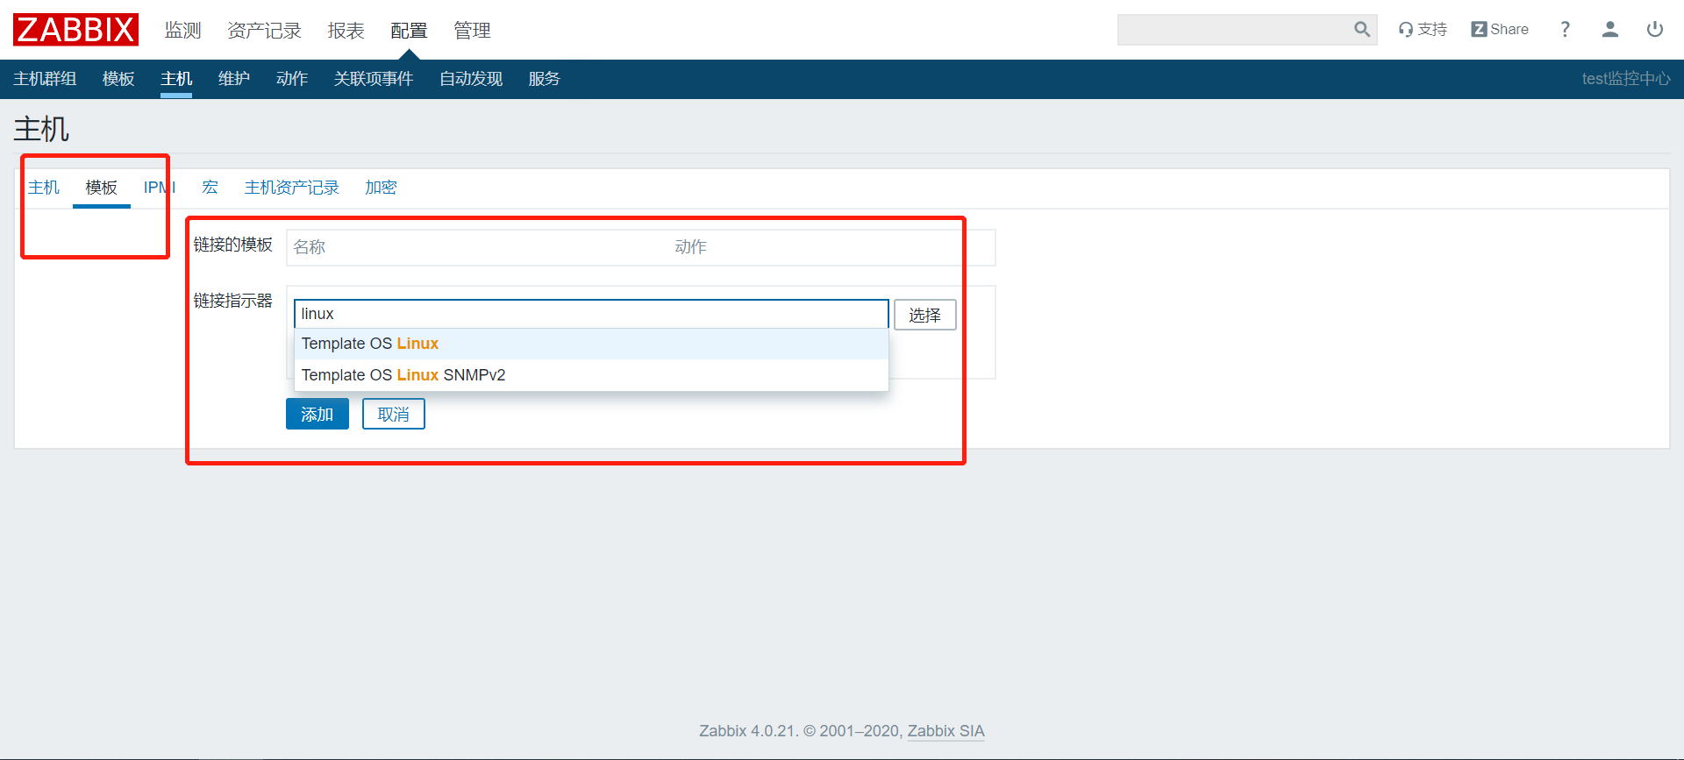Switch to the 宏 form tab
Screen dimensions: 1684x760
[x=210, y=188]
